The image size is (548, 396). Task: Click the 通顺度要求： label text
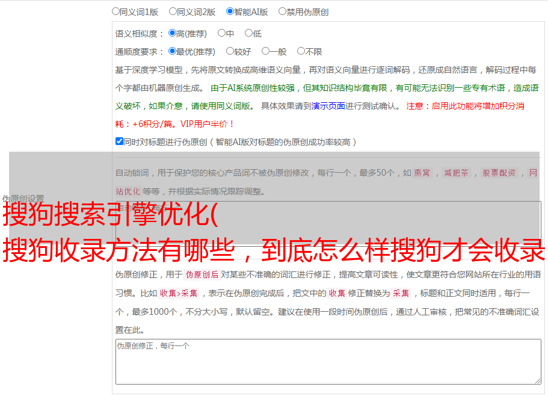pyautogui.click(x=140, y=52)
